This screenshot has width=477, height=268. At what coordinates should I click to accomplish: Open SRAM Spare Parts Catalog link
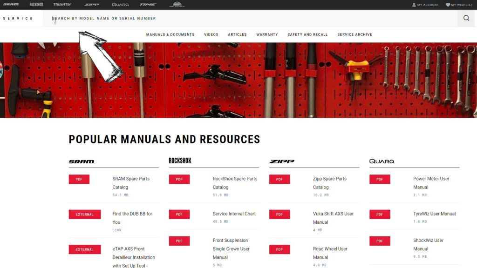point(131,183)
